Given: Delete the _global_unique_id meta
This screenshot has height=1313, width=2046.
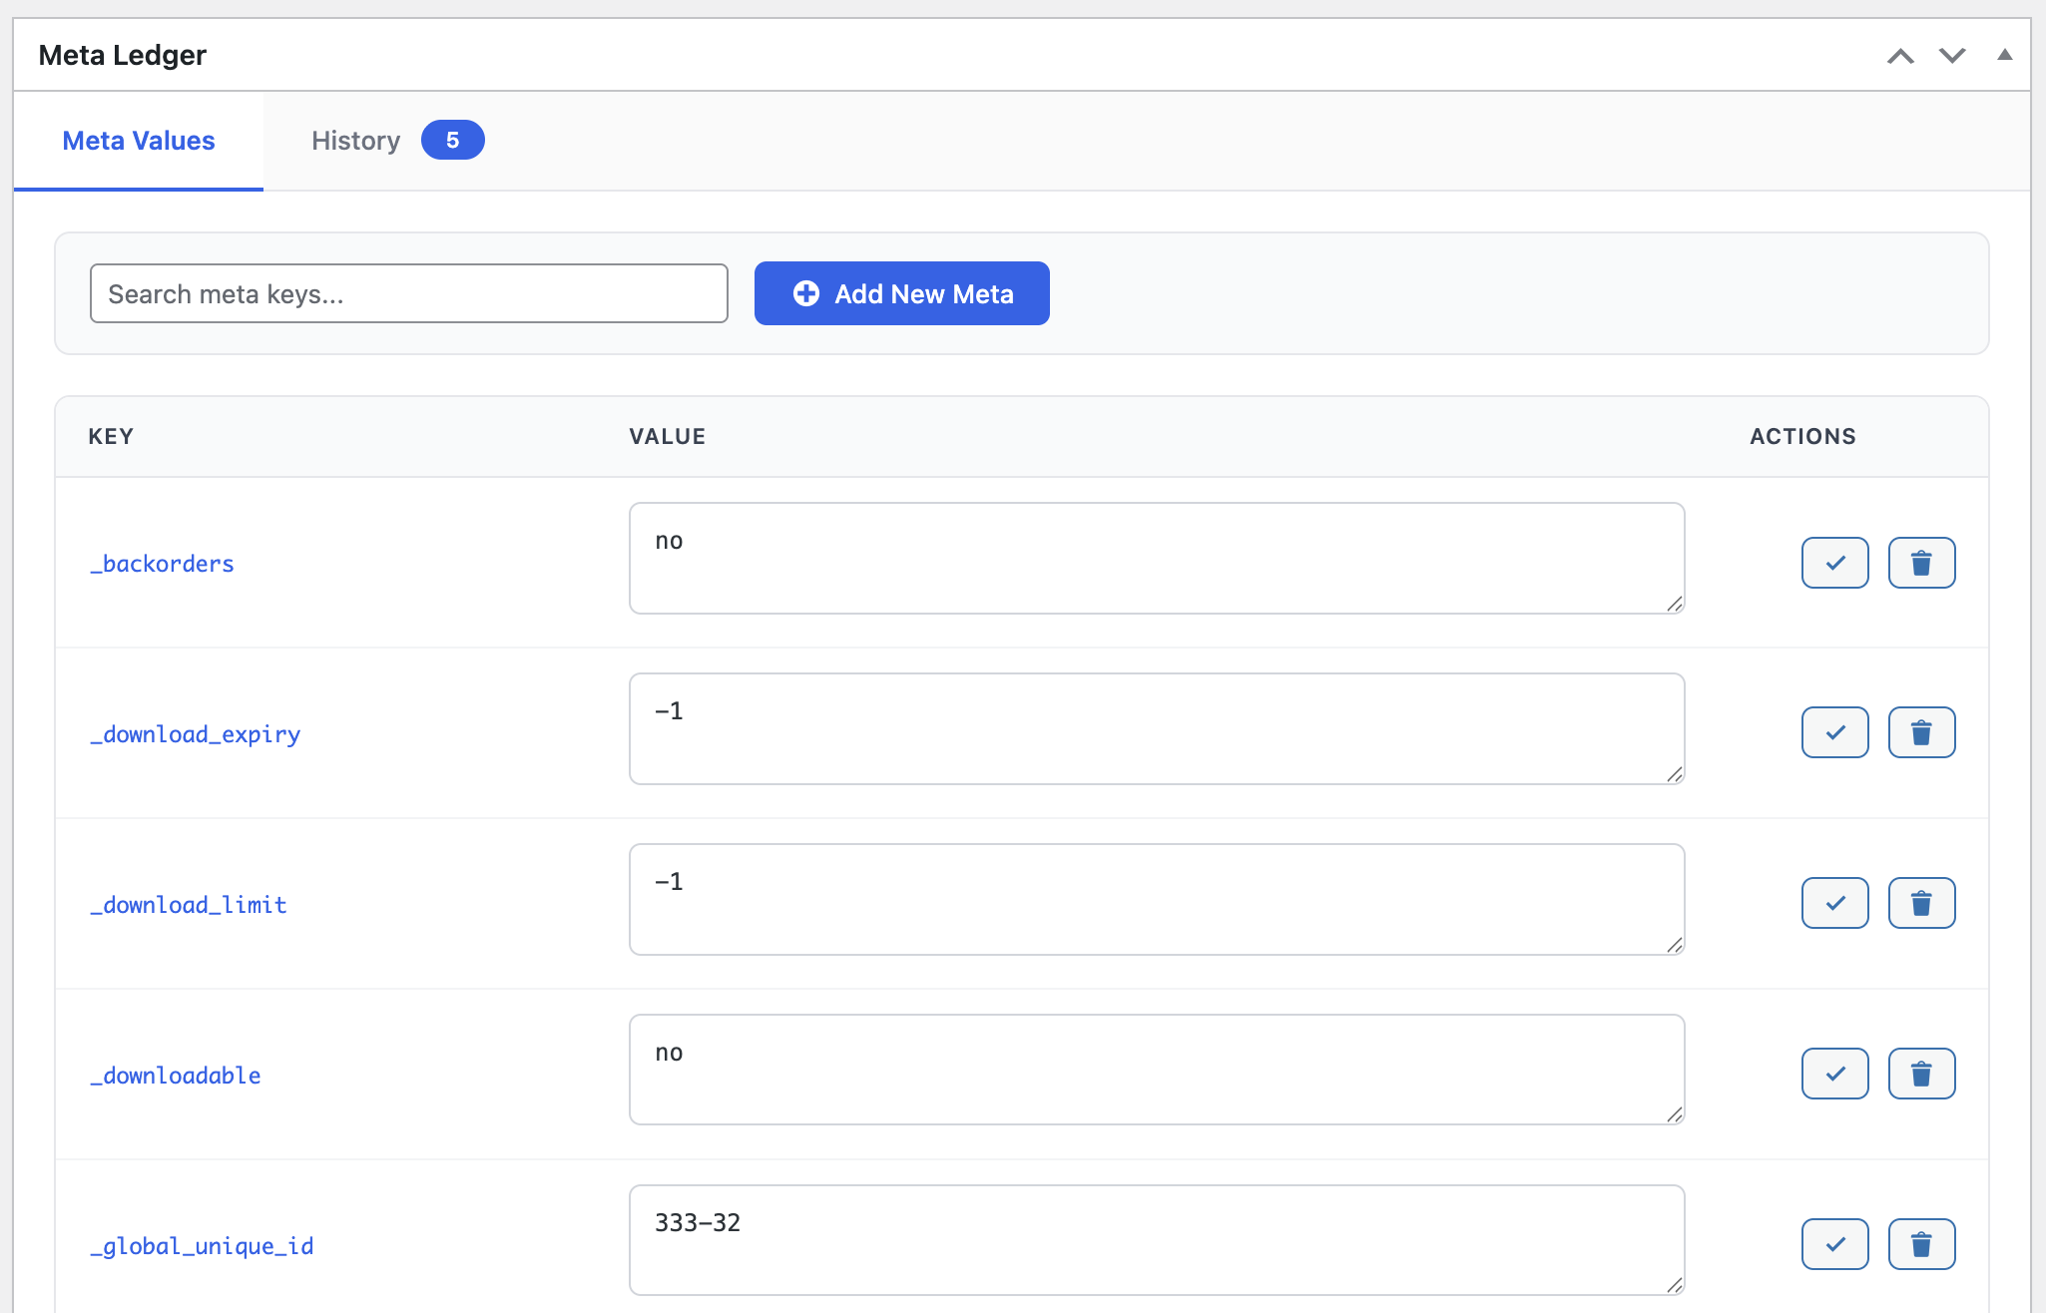Looking at the screenshot, I should tap(1921, 1243).
